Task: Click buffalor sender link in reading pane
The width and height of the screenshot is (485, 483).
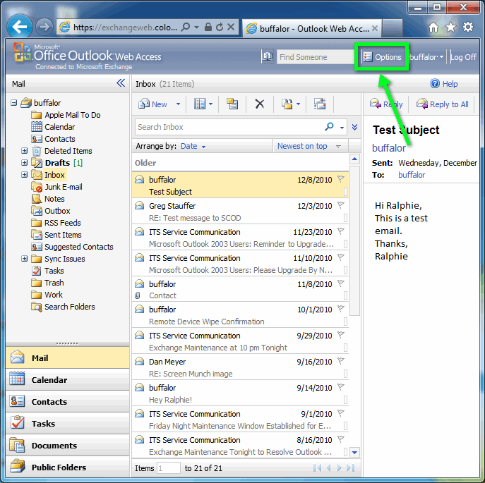Action: pos(388,148)
